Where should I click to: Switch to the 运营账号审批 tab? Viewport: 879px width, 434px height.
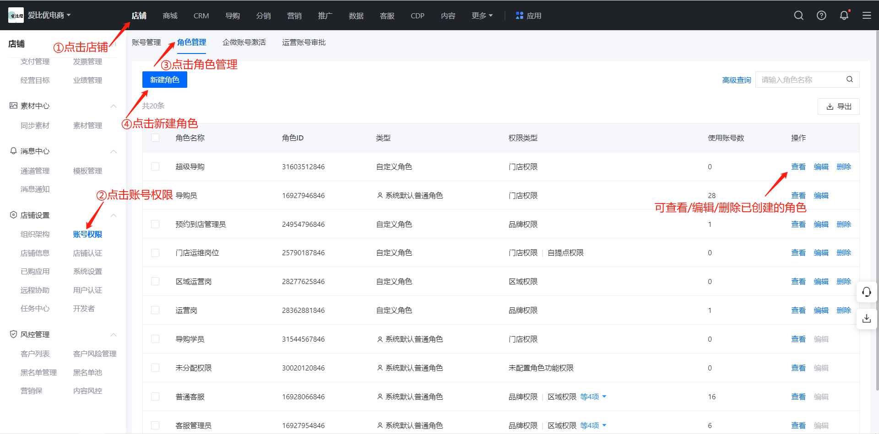pos(304,42)
